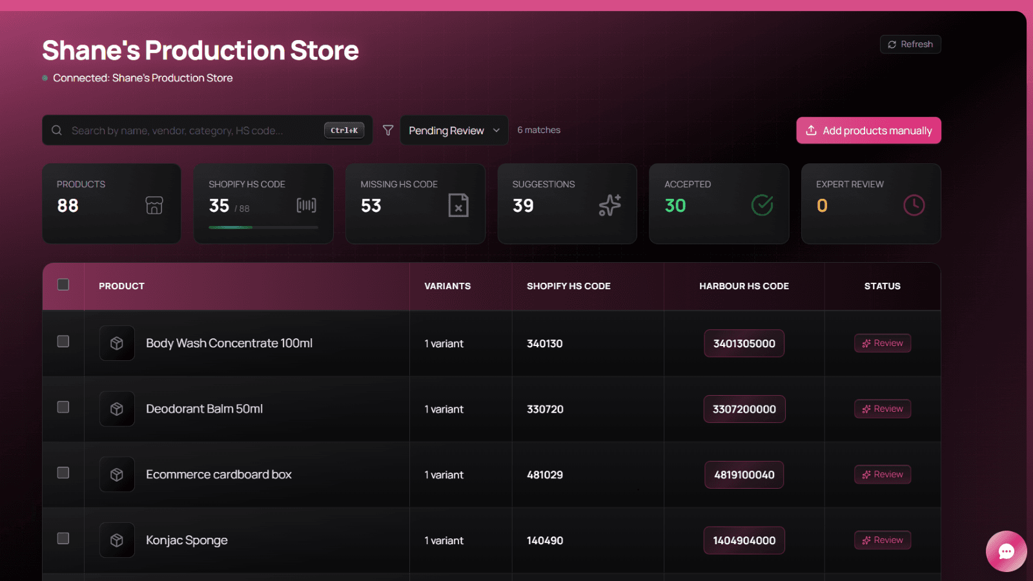Click the PRODUCT column header
The width and height of the screenshot is (1033, 581).
click(x=121, y=286)
